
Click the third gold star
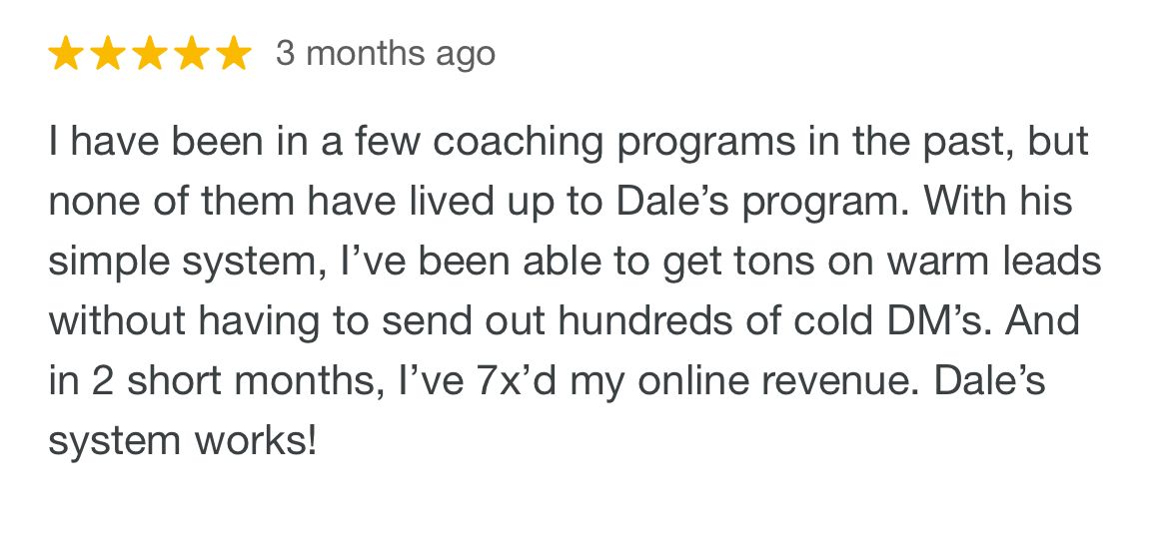[x=150, y=54]
